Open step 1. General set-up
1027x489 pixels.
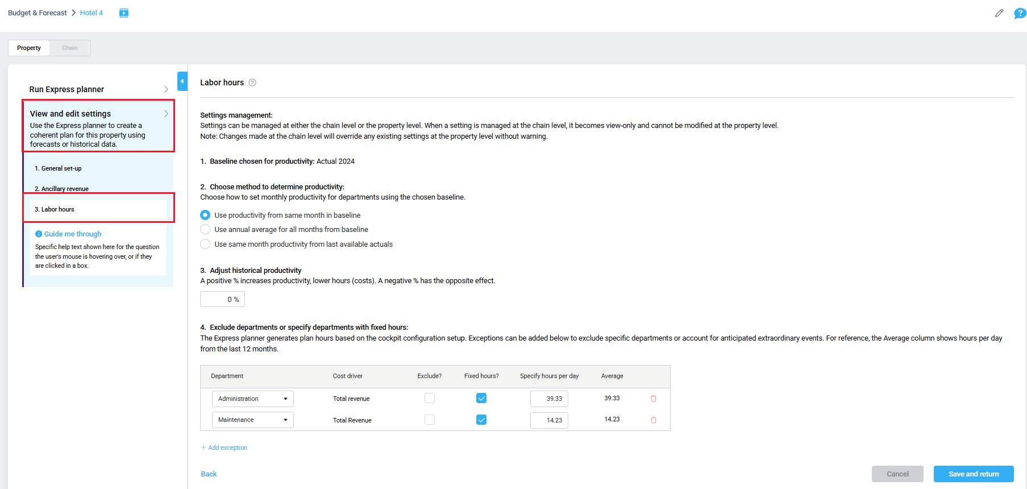(x=58, y=168)
